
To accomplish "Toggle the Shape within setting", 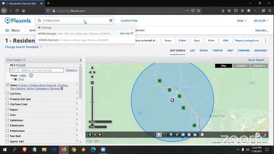I will (23, 76).
